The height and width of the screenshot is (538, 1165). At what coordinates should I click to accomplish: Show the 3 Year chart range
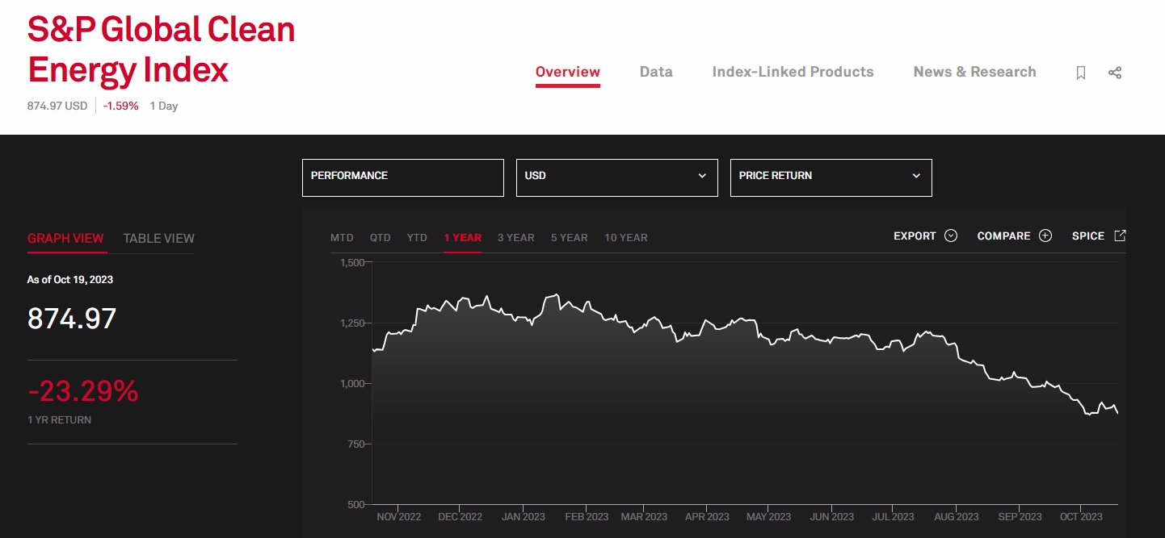[515, 237]
